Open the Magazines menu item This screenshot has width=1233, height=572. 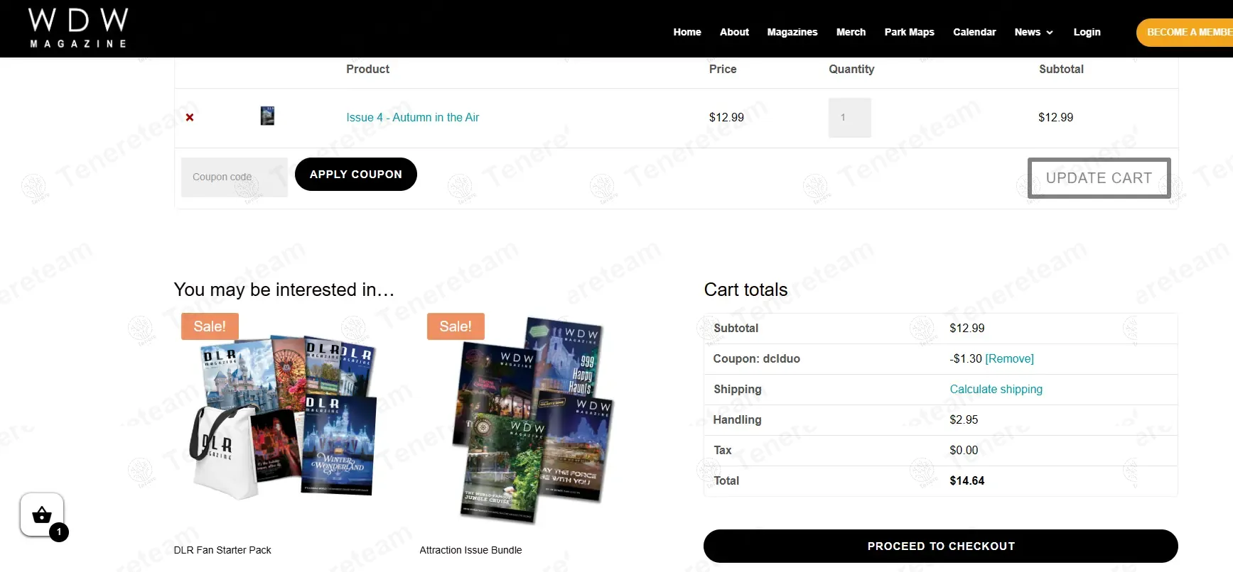[792, 32]
